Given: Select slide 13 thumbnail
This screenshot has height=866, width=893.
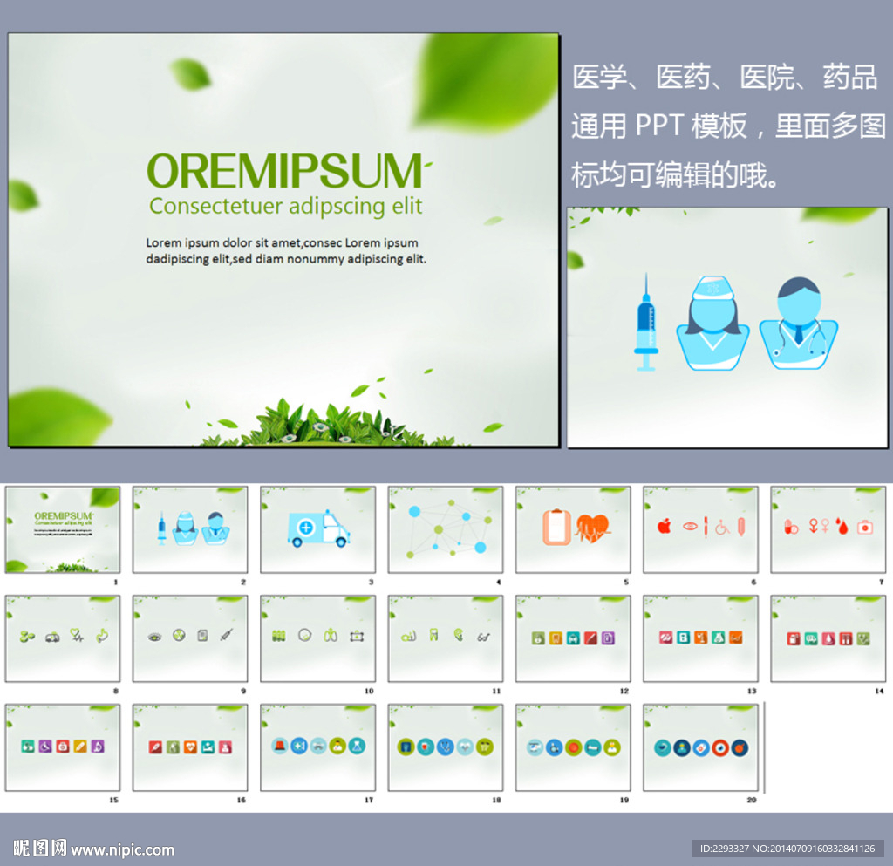Looking at the screenshot, I should (x=700, y=638).
